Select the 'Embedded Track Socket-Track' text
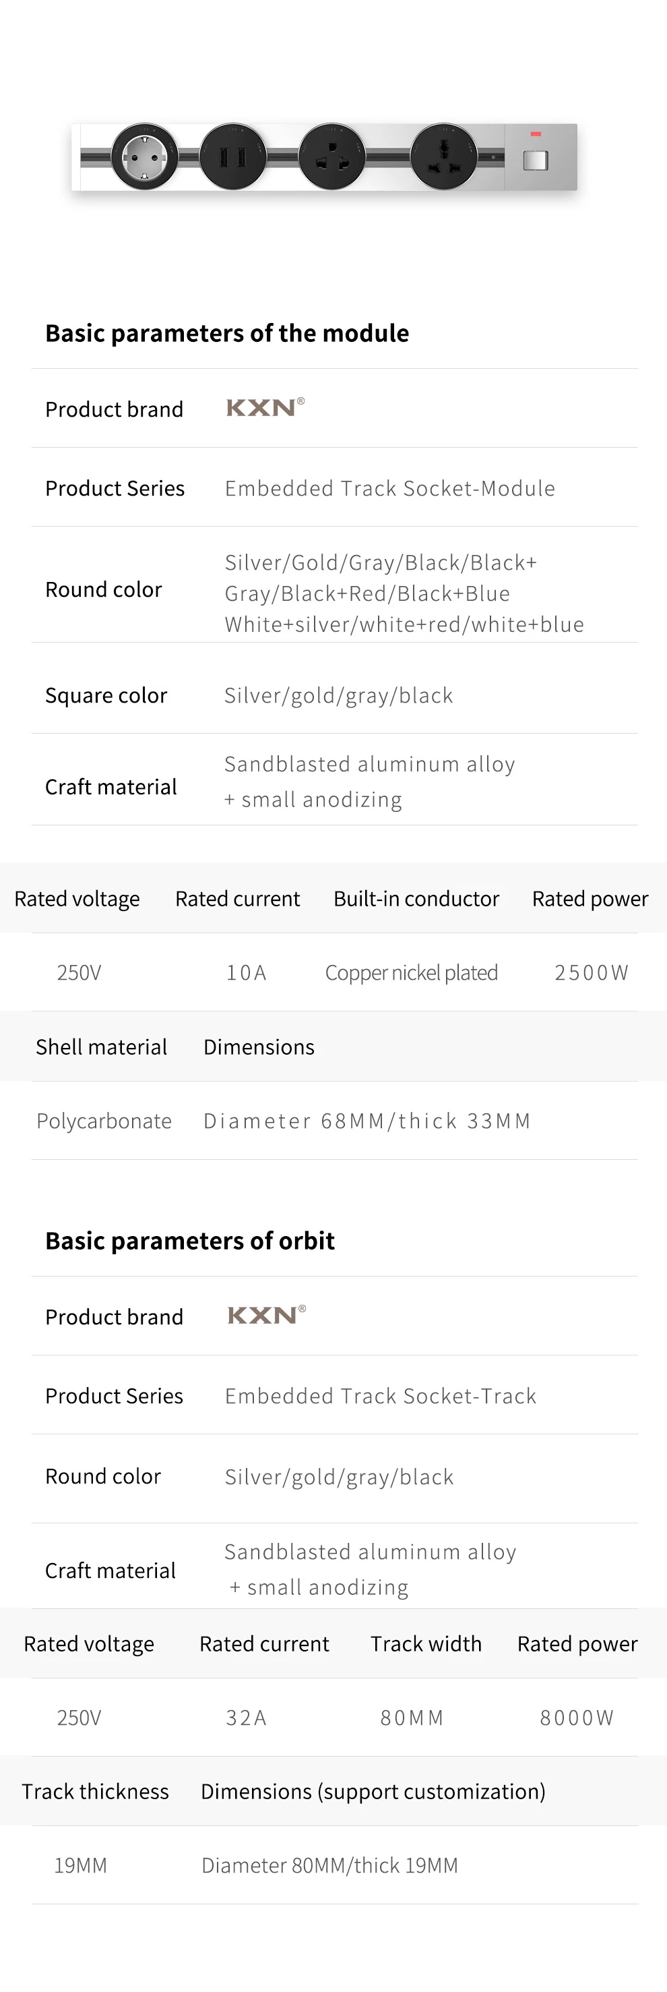 [380, 1396]
